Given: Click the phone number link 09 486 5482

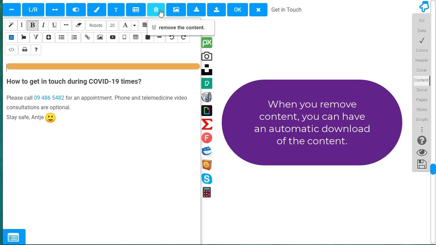Looking at the screenshot, I should tap(49, 98).
